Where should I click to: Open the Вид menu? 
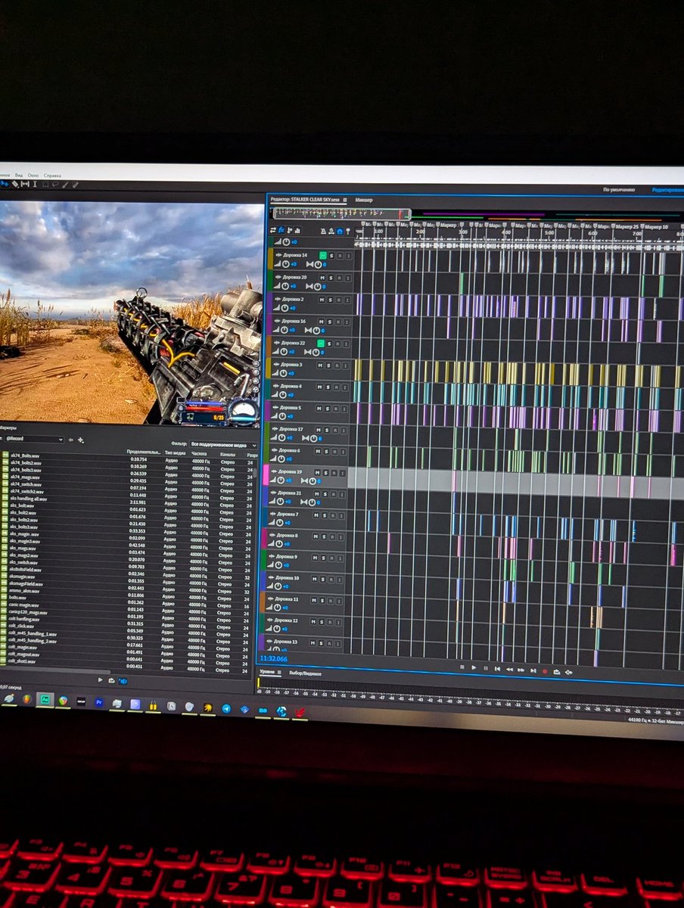19,175
